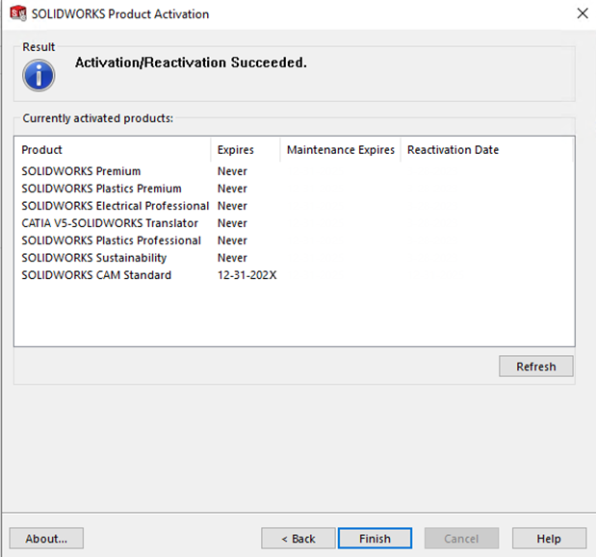Click the blue information icon
This screenshot has height=557, width=596.
click(39, 75)
